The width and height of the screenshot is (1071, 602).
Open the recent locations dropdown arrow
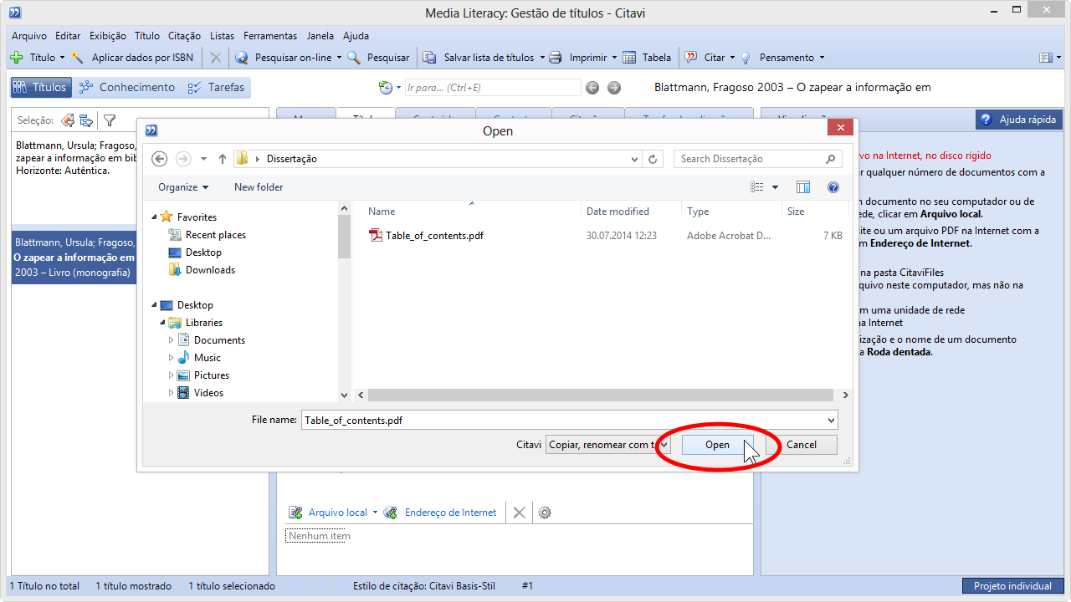pos(203,159)
